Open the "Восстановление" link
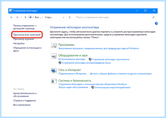 pyautogui.click(x=22, y=105)
